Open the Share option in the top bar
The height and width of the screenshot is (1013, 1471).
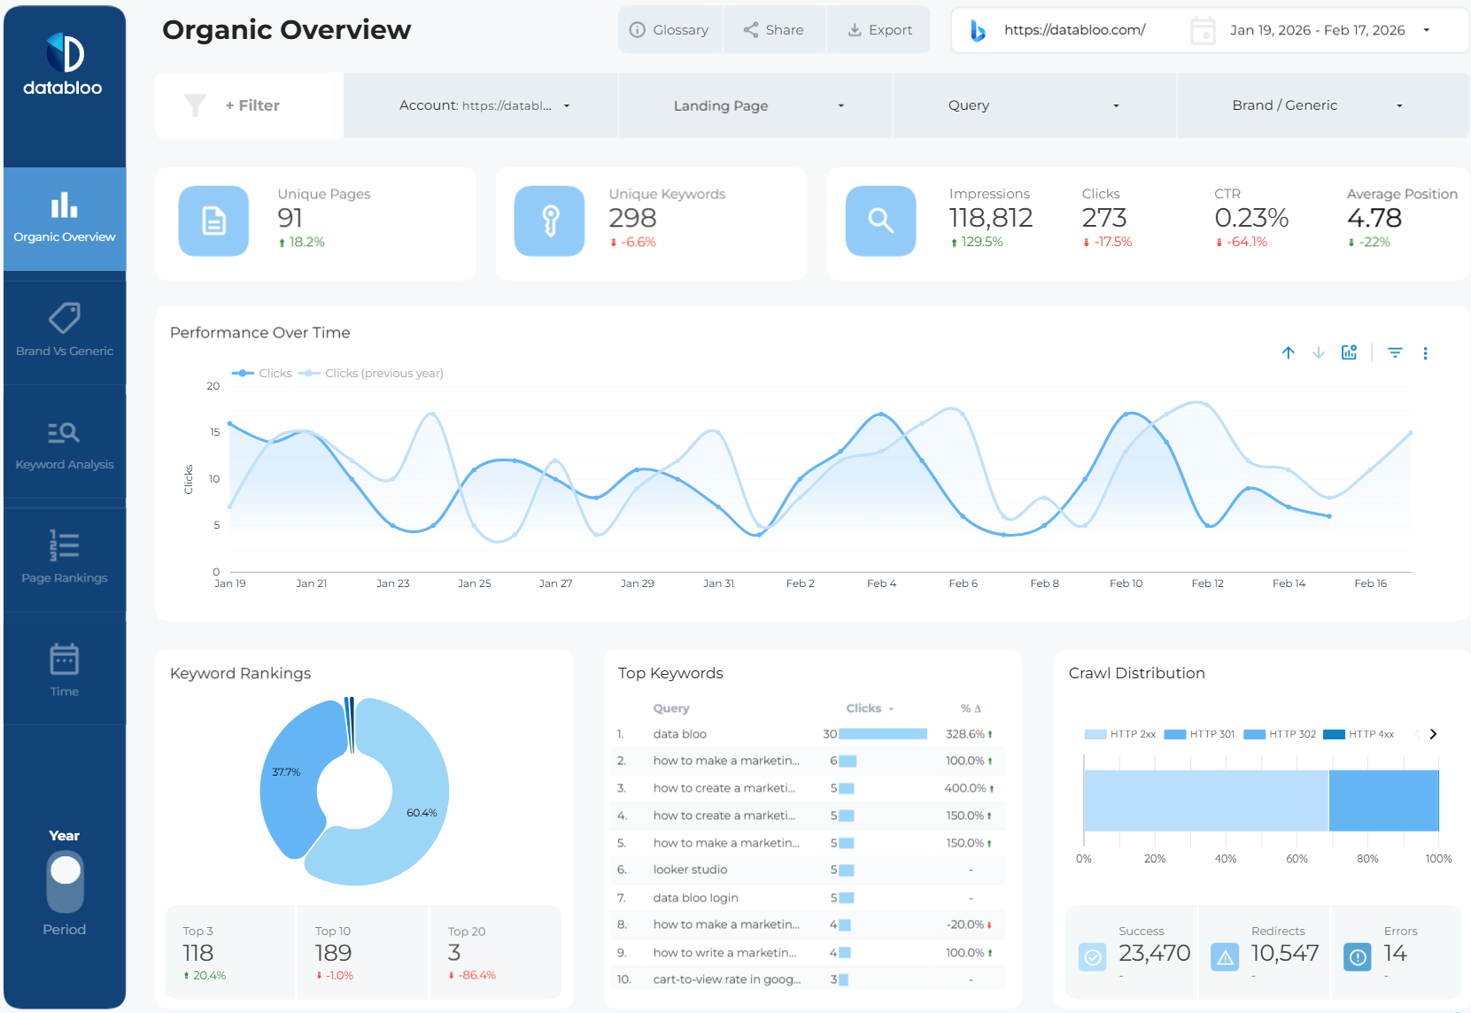pyautogui.click(x=774, y=29)
